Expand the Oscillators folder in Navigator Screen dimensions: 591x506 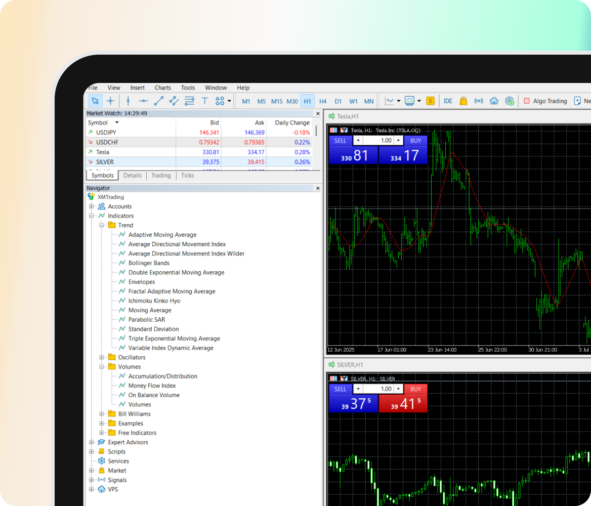tap(102, 357)
